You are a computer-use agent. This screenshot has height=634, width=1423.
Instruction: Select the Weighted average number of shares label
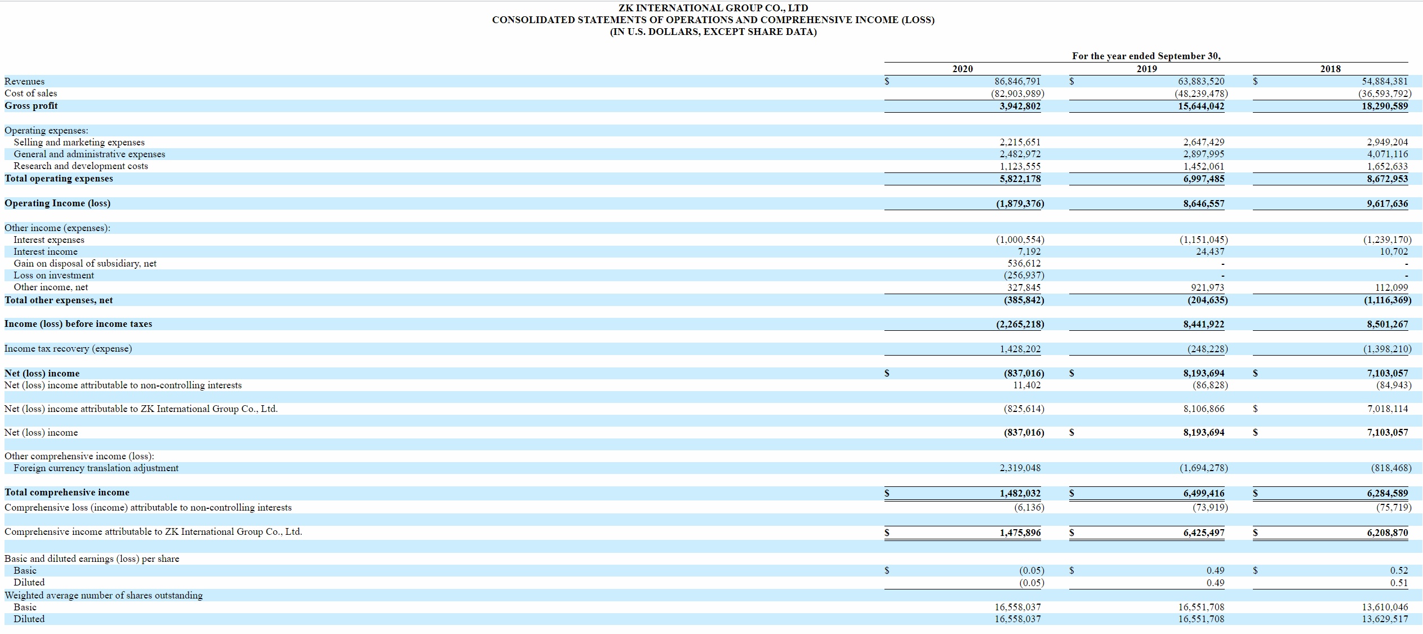(104, 595)
